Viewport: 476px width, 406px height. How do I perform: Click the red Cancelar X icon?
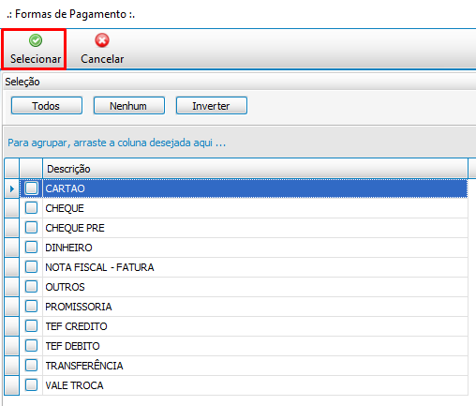click(x=102, y=40)
